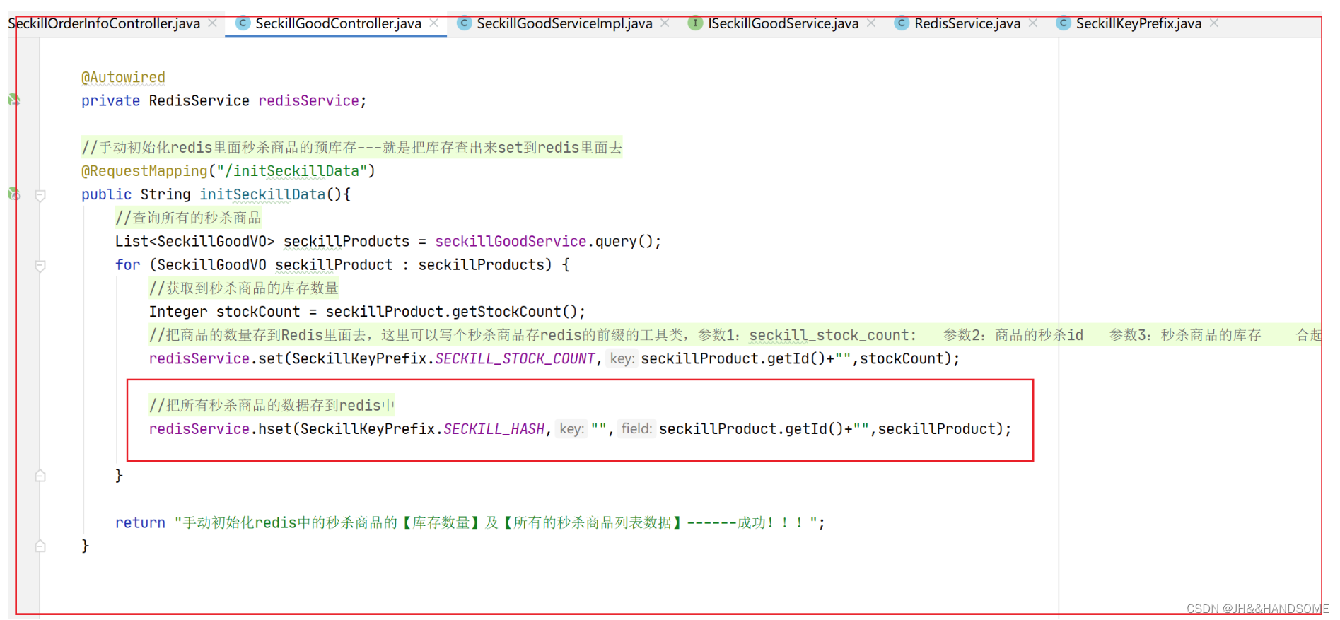Screen dimensions: 1340x620
Task: Click the SeckillKeyPrefix.java class icon
Action: pyautogui.click(x=1064, y=23)
